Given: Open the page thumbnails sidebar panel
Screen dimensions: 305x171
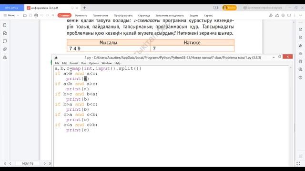Looking at the screenshot, I should pos(5,33).
